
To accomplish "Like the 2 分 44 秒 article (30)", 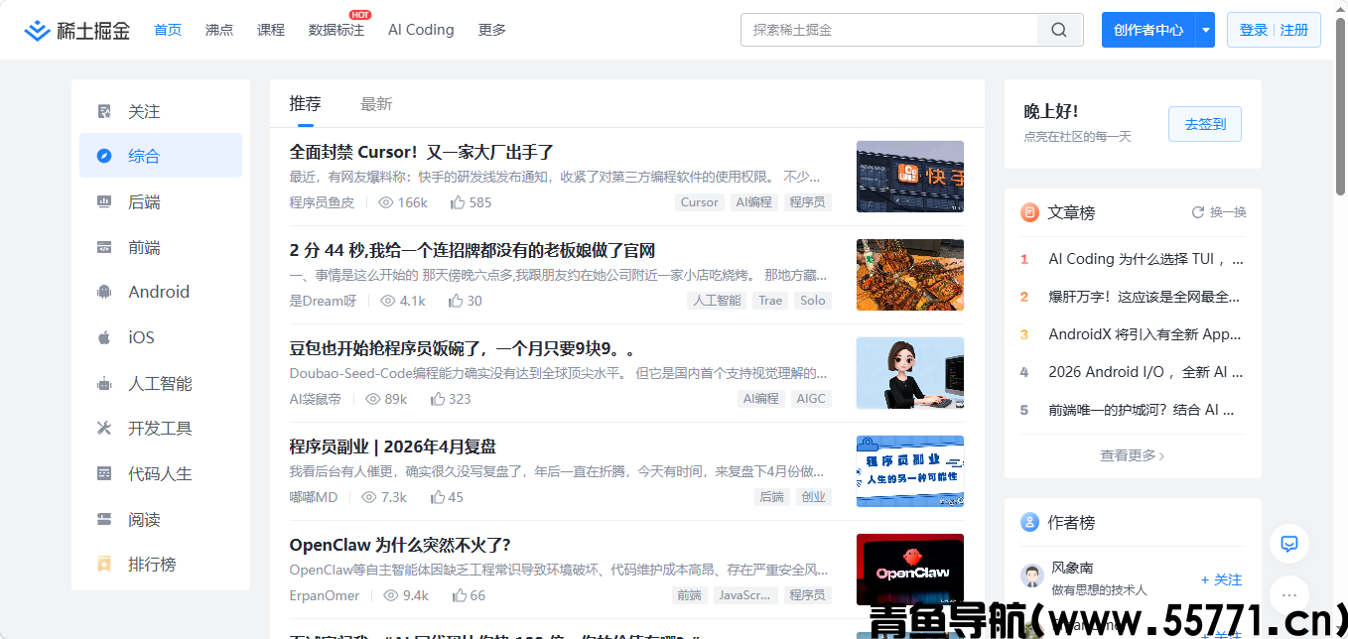I will coord(456,301).
